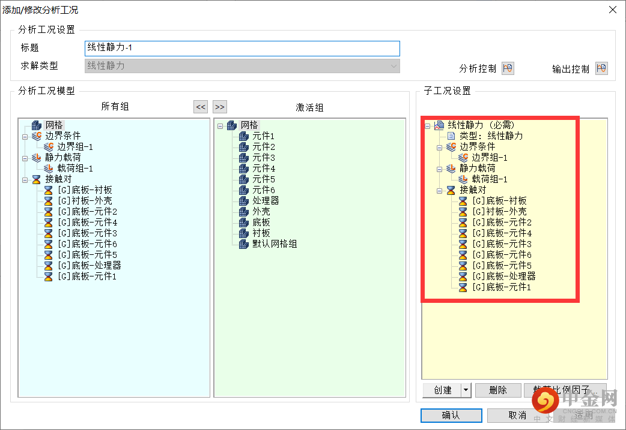Screen dimensions: 626x430
Task: Select [G]底板-元件2 in 所有组 tree
Action: (88, 212)
